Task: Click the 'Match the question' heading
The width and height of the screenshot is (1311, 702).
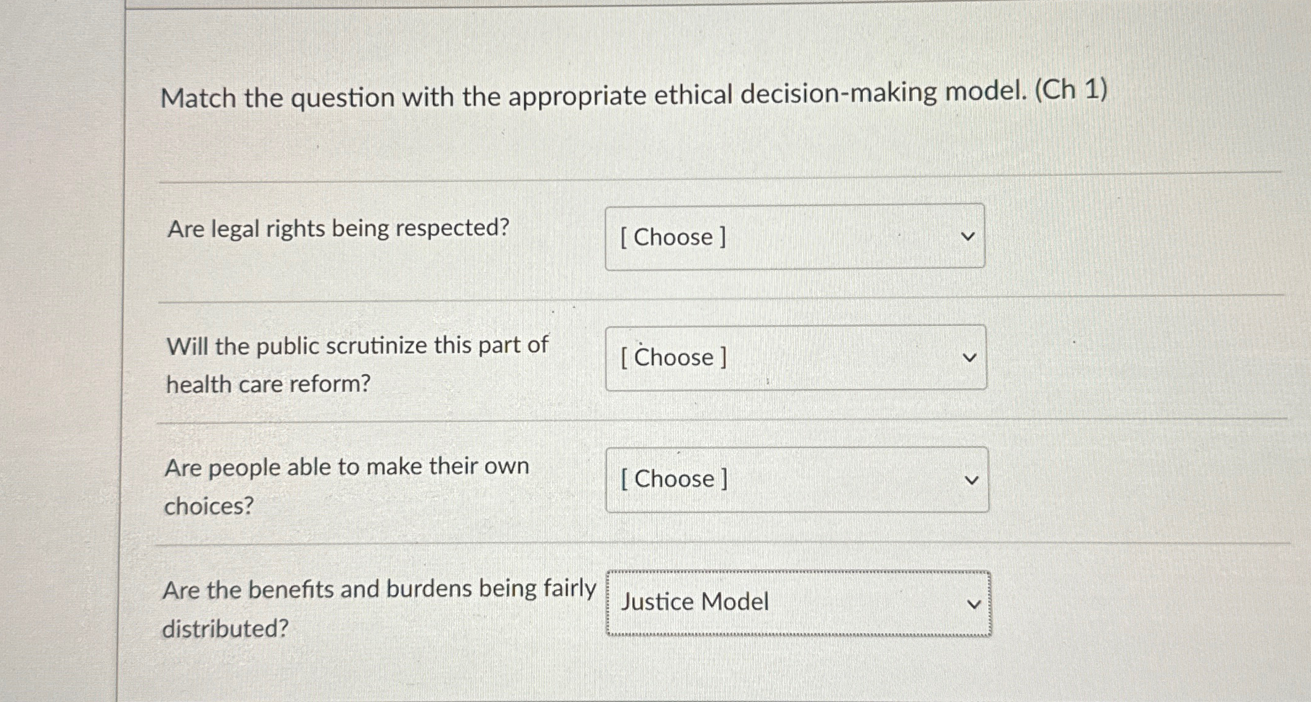Action: (x=633, y=95)
